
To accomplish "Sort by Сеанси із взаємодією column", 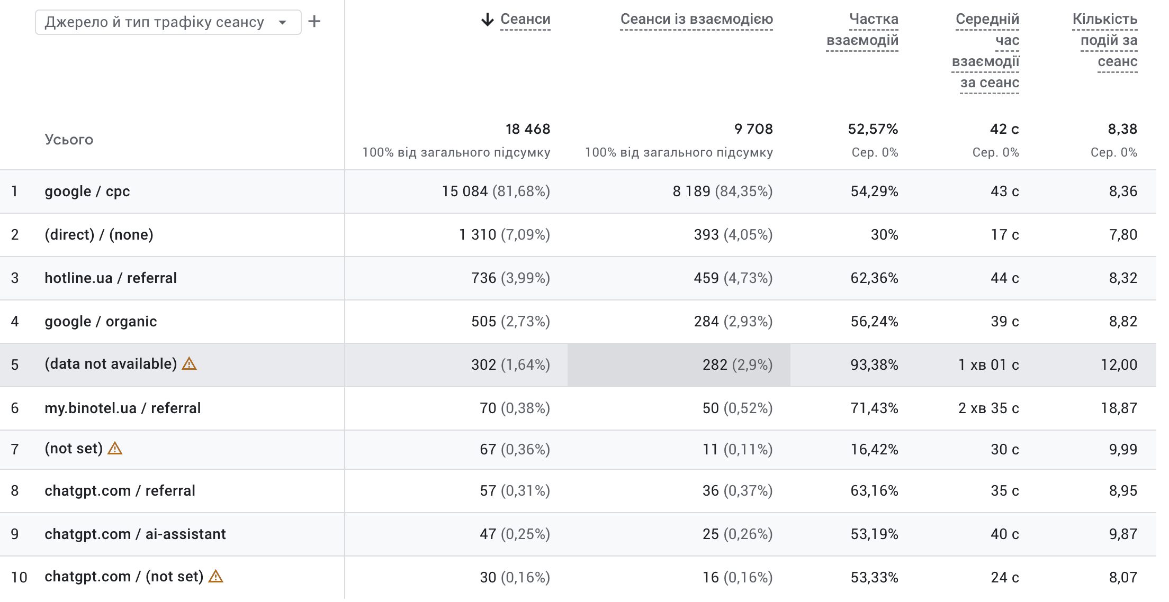I will (x=696, y=20).
